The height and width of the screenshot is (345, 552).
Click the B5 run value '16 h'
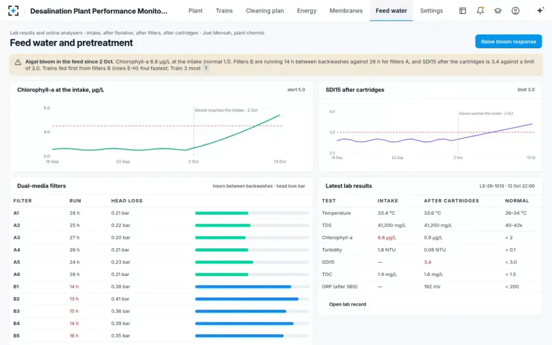tap(74, 336)
